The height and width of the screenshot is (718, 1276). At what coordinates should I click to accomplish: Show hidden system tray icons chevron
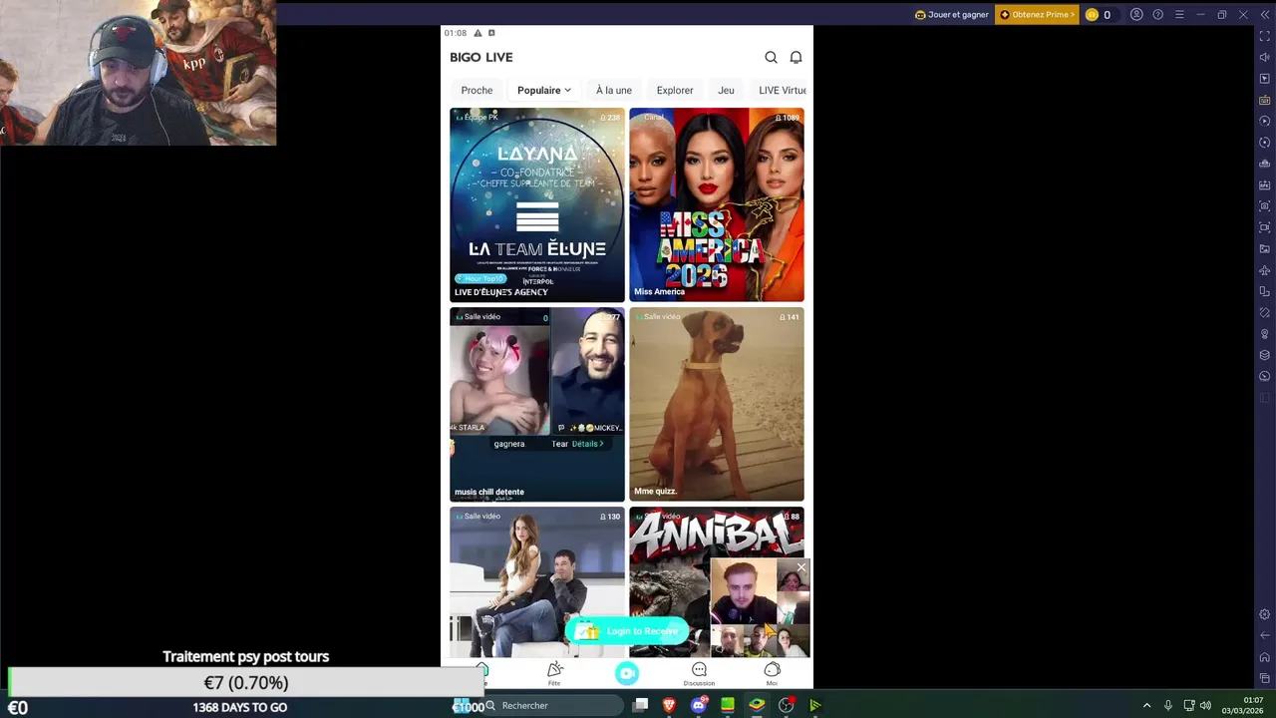coord(1146,706)
